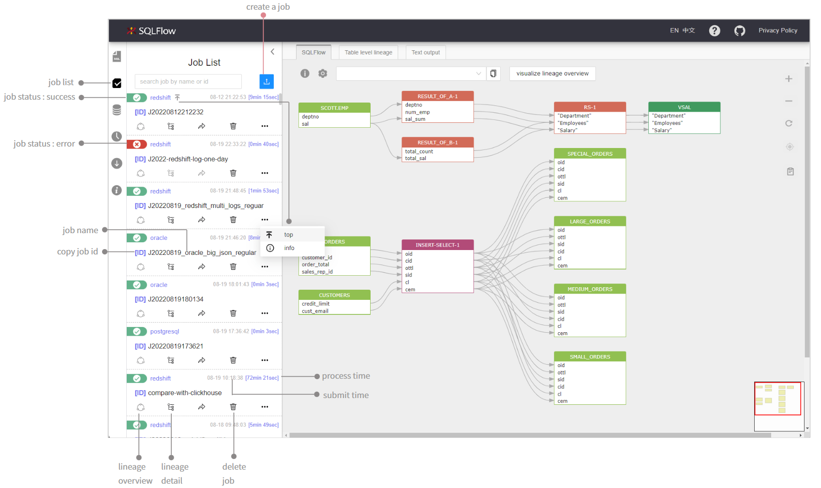Screen dimensions: 821x488
Task: Click the info icon in lineage toolbar
Action: (305, 74)
